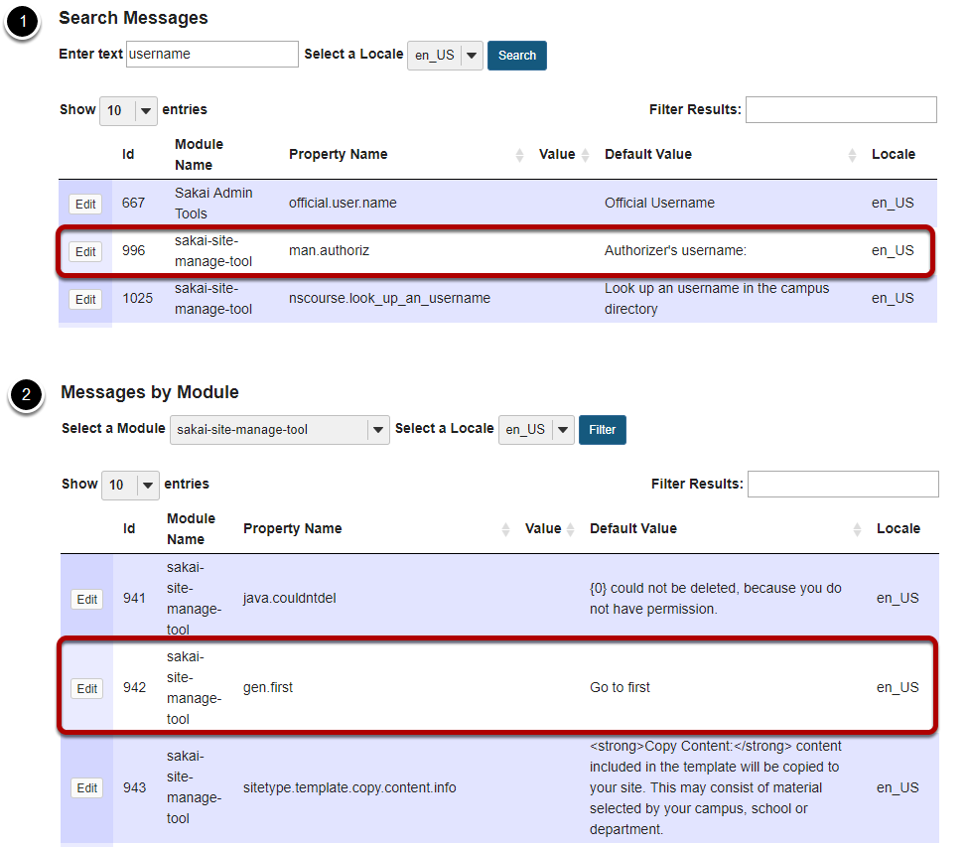Image resolution: width=969 pixels, height=847 pixels.
Task: Click the Id 667 cell
Action: pos(133,203)
